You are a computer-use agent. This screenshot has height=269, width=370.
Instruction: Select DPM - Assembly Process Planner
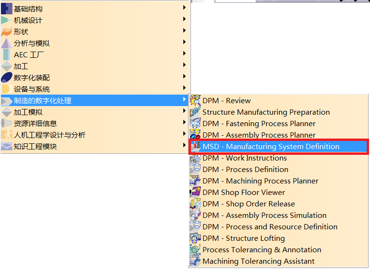[x=279, y=135]
